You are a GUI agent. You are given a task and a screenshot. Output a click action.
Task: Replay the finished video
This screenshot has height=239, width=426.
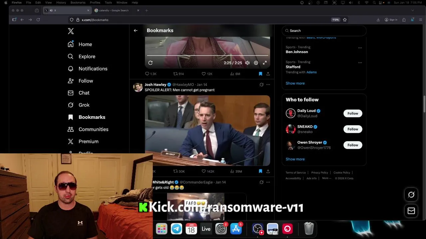150,63
